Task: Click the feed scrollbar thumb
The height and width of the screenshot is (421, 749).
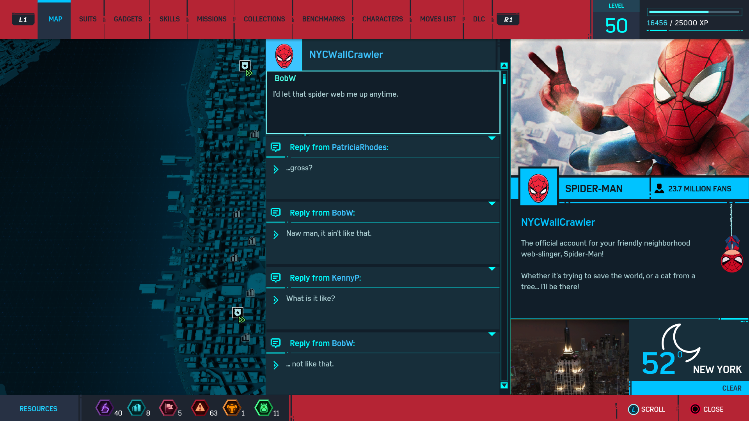Action: tap(504, 79)
